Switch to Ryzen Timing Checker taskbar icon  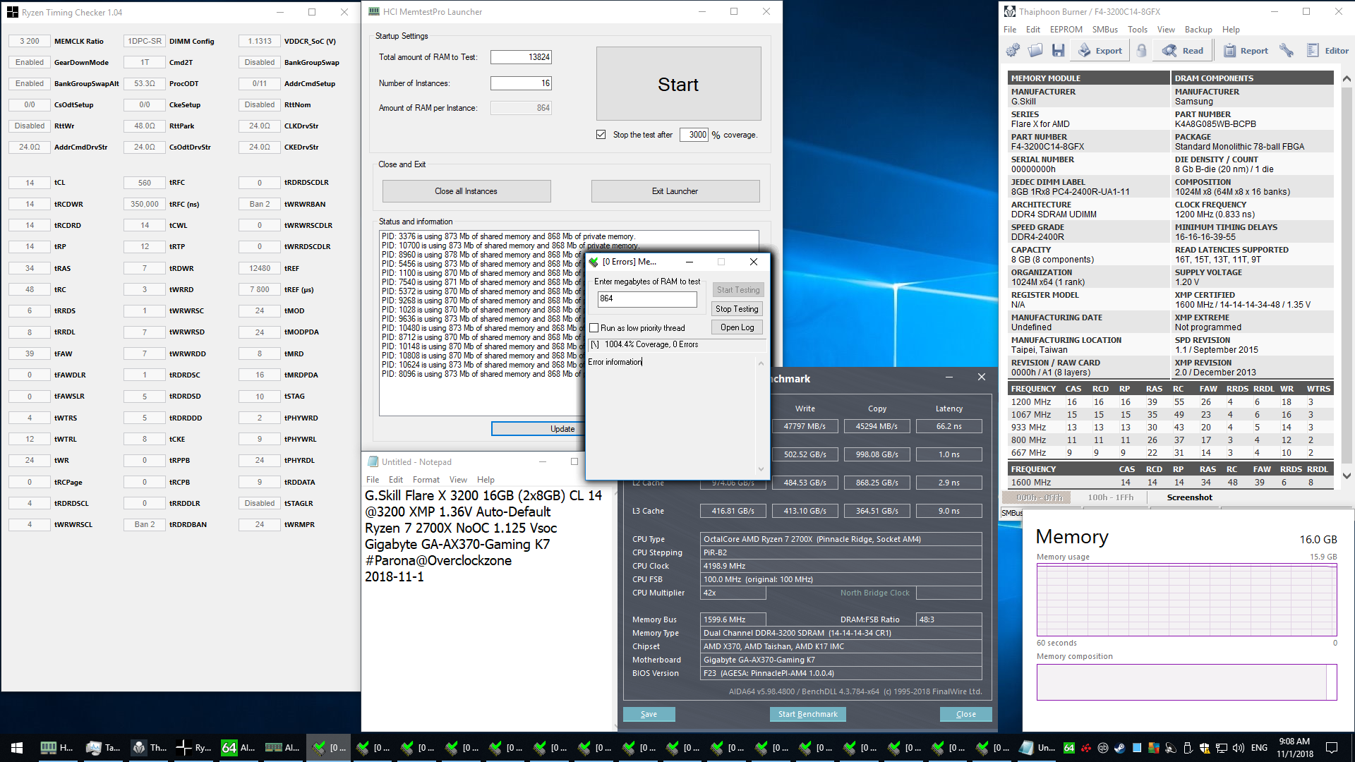[x=194, y=748]
